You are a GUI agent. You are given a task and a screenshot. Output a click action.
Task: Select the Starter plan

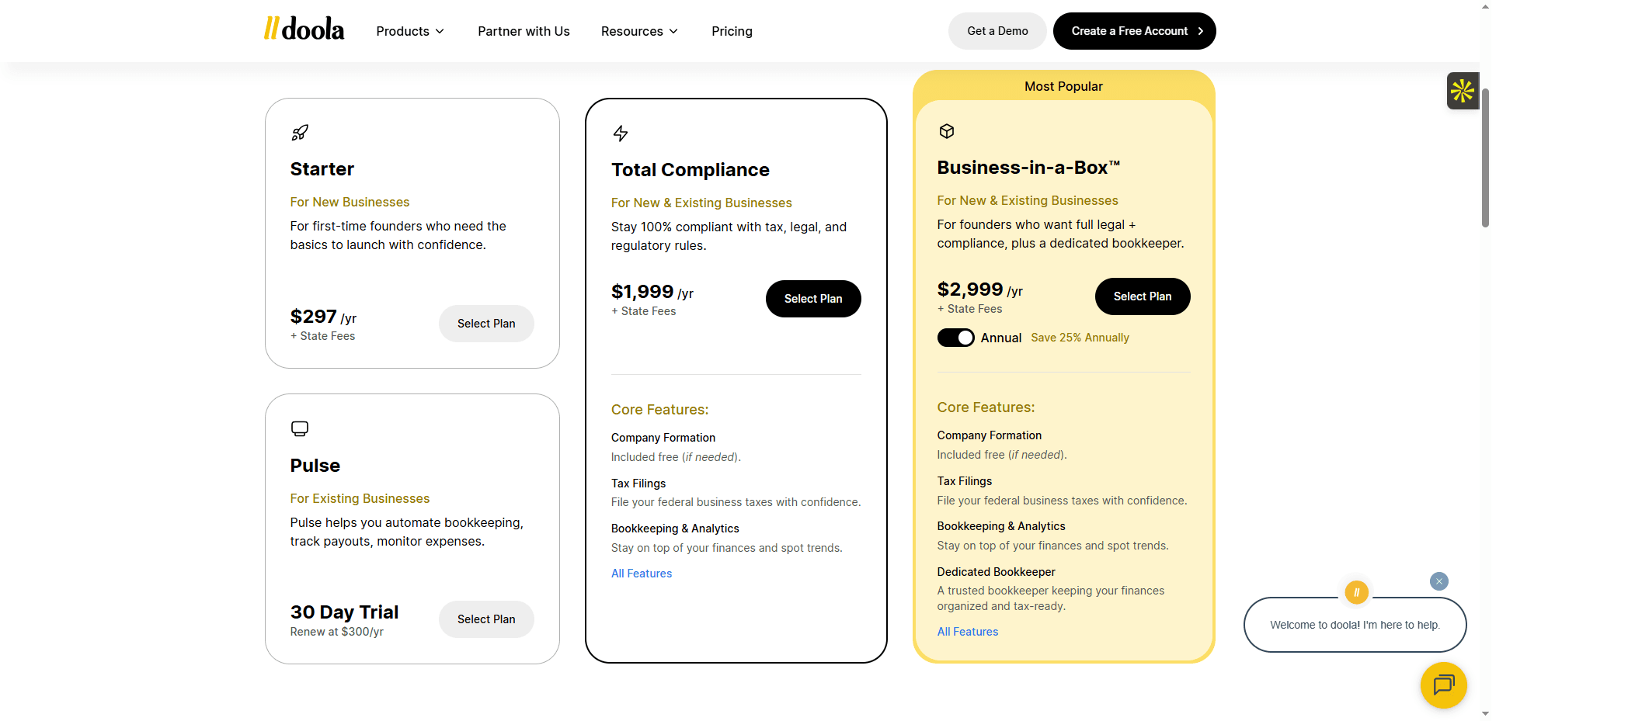tap(486, 324)
